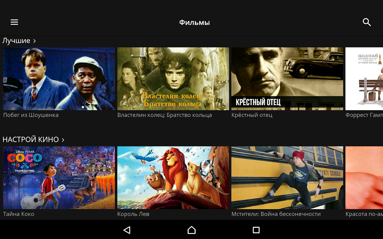Viewport: 383px width, 239px height.
Task: Select the title text Мстители: Война бесконечности
Action: [x=276, y=214]
